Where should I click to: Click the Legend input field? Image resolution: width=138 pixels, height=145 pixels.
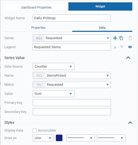point(72,47)
